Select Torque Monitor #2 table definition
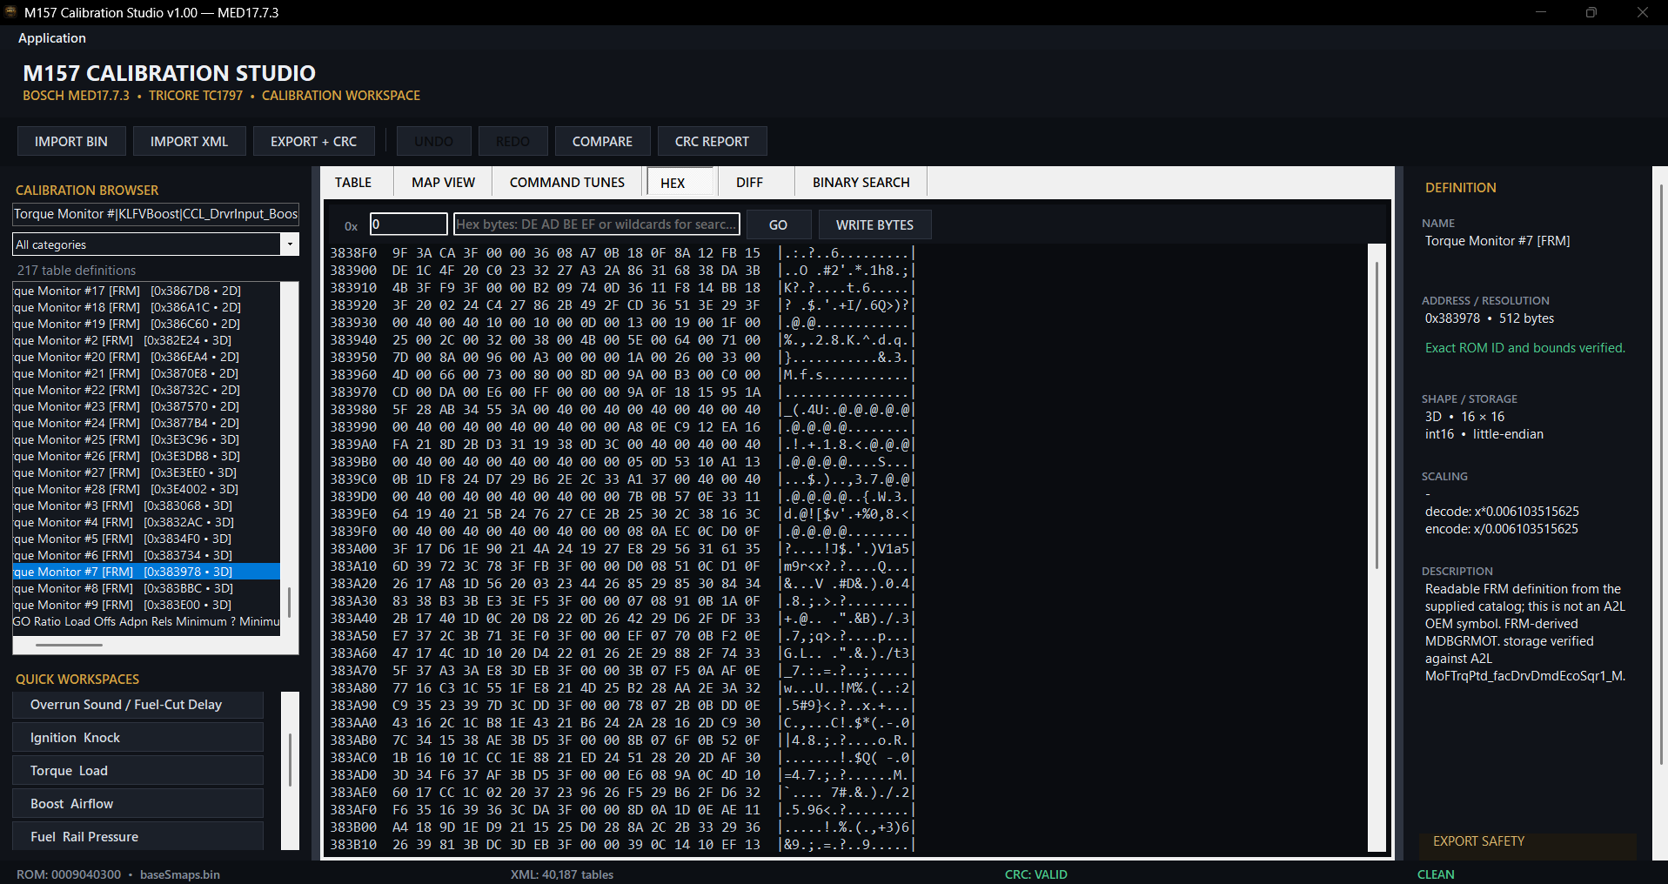 click(146, 340)
